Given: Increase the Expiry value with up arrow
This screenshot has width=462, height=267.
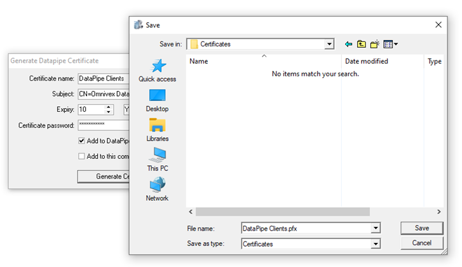Looking at the screenshot, I should tap(109, 107).
